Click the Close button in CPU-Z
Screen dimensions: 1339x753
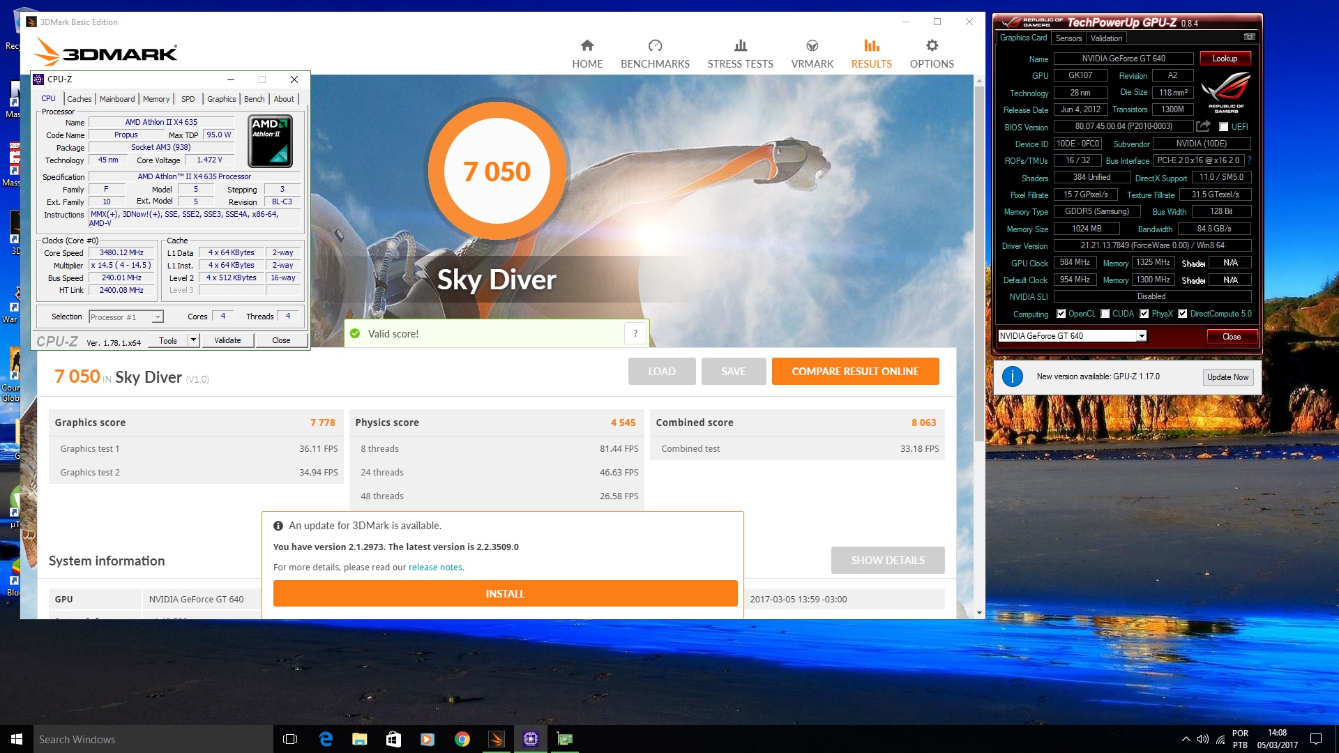[281, 340]
